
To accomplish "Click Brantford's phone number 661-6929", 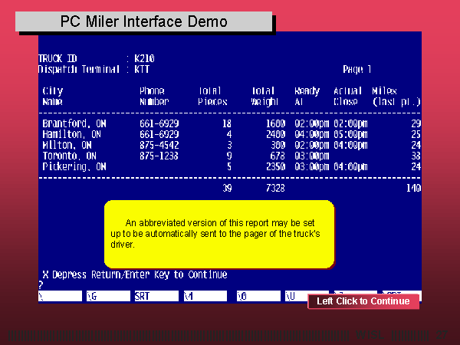I will tap(159, 123).
